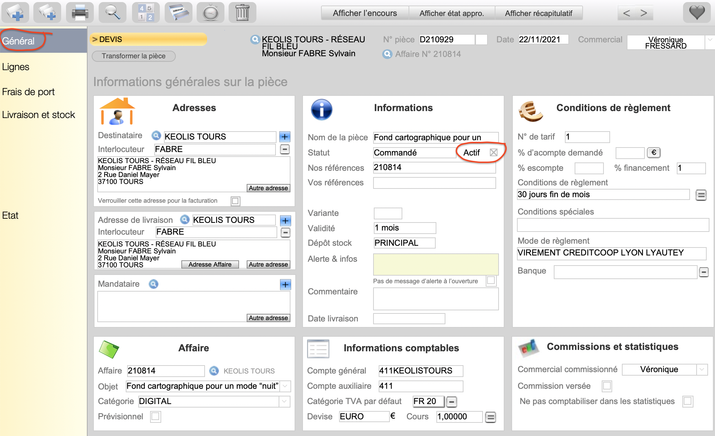Check Verrouiller cette adresse pour la facturation
The width and height of the screenshot is (715, 436).
(x=235, y=201)
